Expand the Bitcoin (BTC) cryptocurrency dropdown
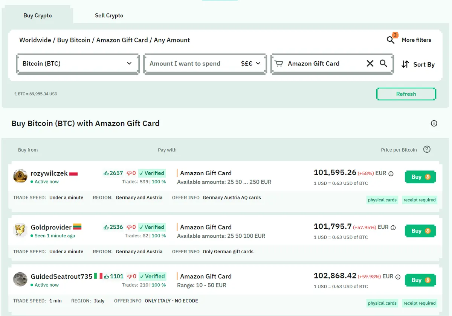Viewport: 452px width, 316px height. click(78, 64)
